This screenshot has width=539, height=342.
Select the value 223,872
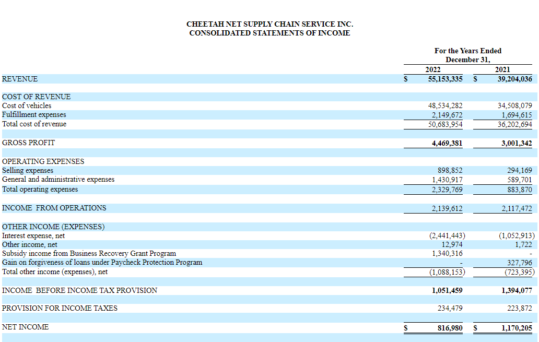[x=519, y=308]
